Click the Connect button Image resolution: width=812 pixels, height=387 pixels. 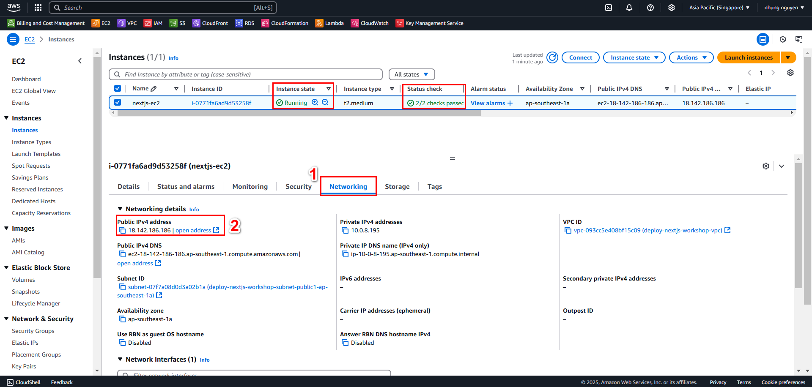point(580,57)
